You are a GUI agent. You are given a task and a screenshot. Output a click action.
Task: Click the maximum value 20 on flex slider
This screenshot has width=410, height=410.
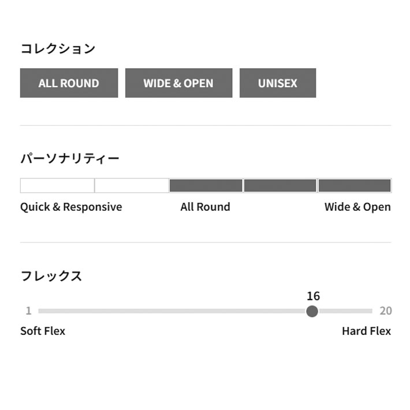point(385,311)
